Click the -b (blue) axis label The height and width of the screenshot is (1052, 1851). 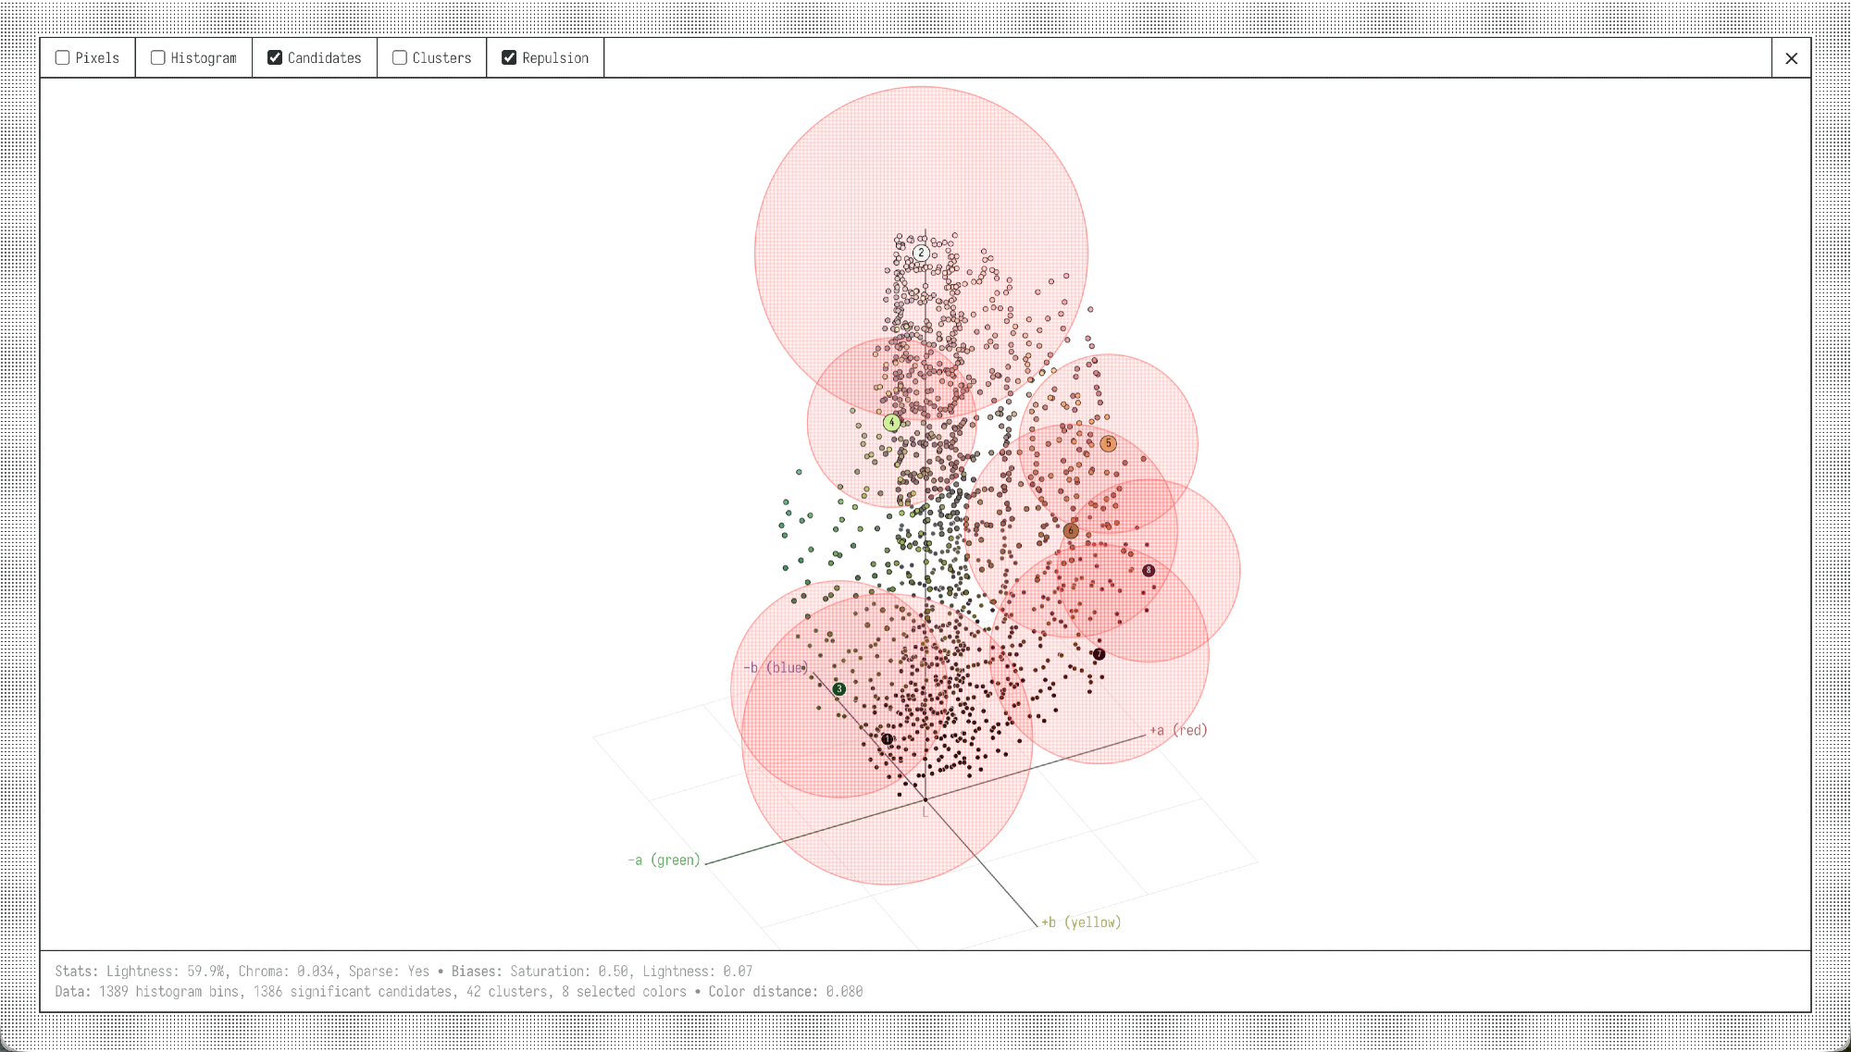pos(775,667)
